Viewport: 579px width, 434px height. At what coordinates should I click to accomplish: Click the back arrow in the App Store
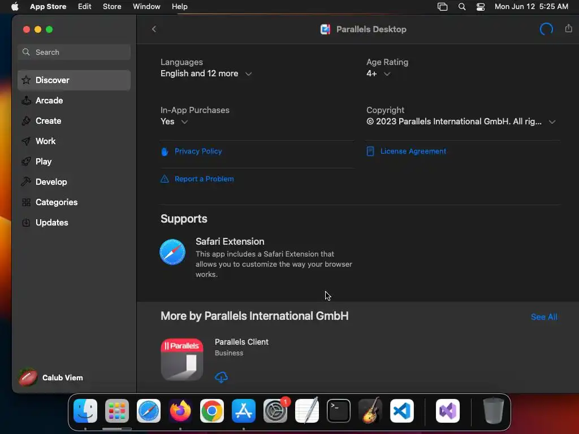(x=154, y=29)
